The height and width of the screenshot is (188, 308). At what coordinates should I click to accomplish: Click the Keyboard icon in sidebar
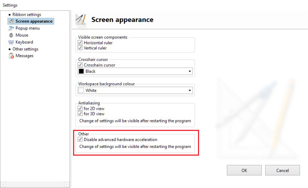pos(11,42)
